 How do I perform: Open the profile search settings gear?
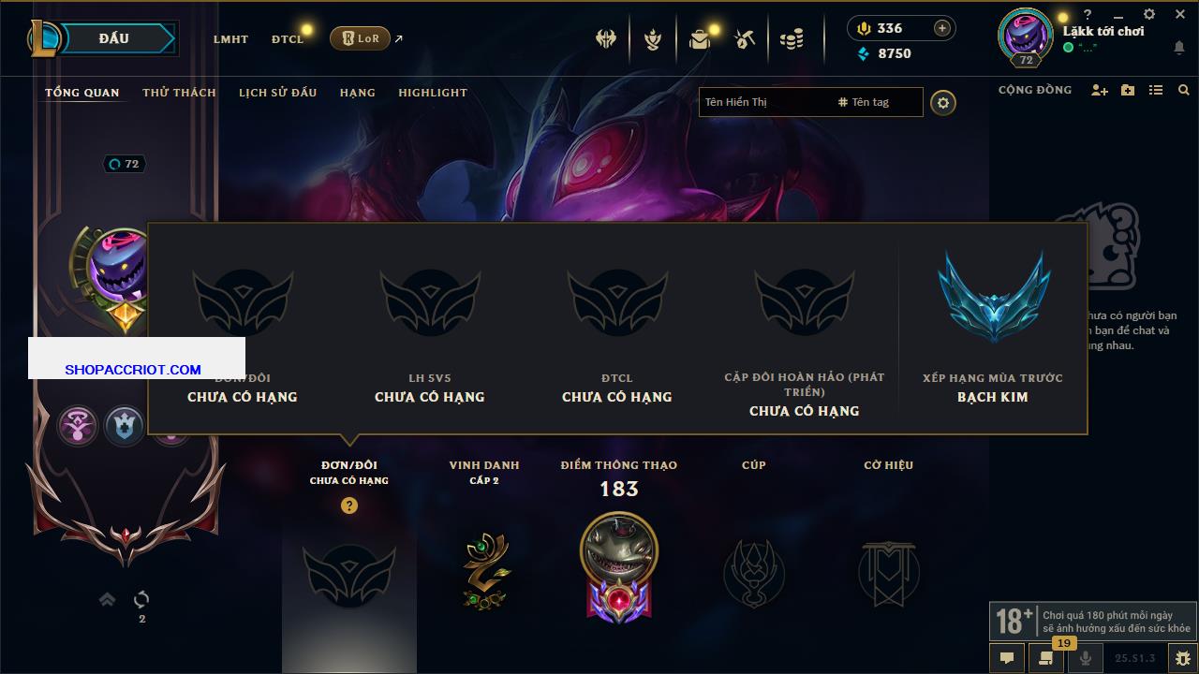943,102
